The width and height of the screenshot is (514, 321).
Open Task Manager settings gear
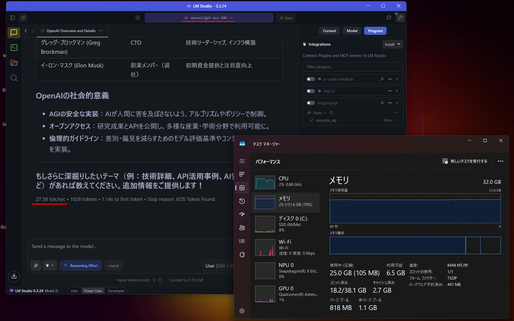[242, 311]
